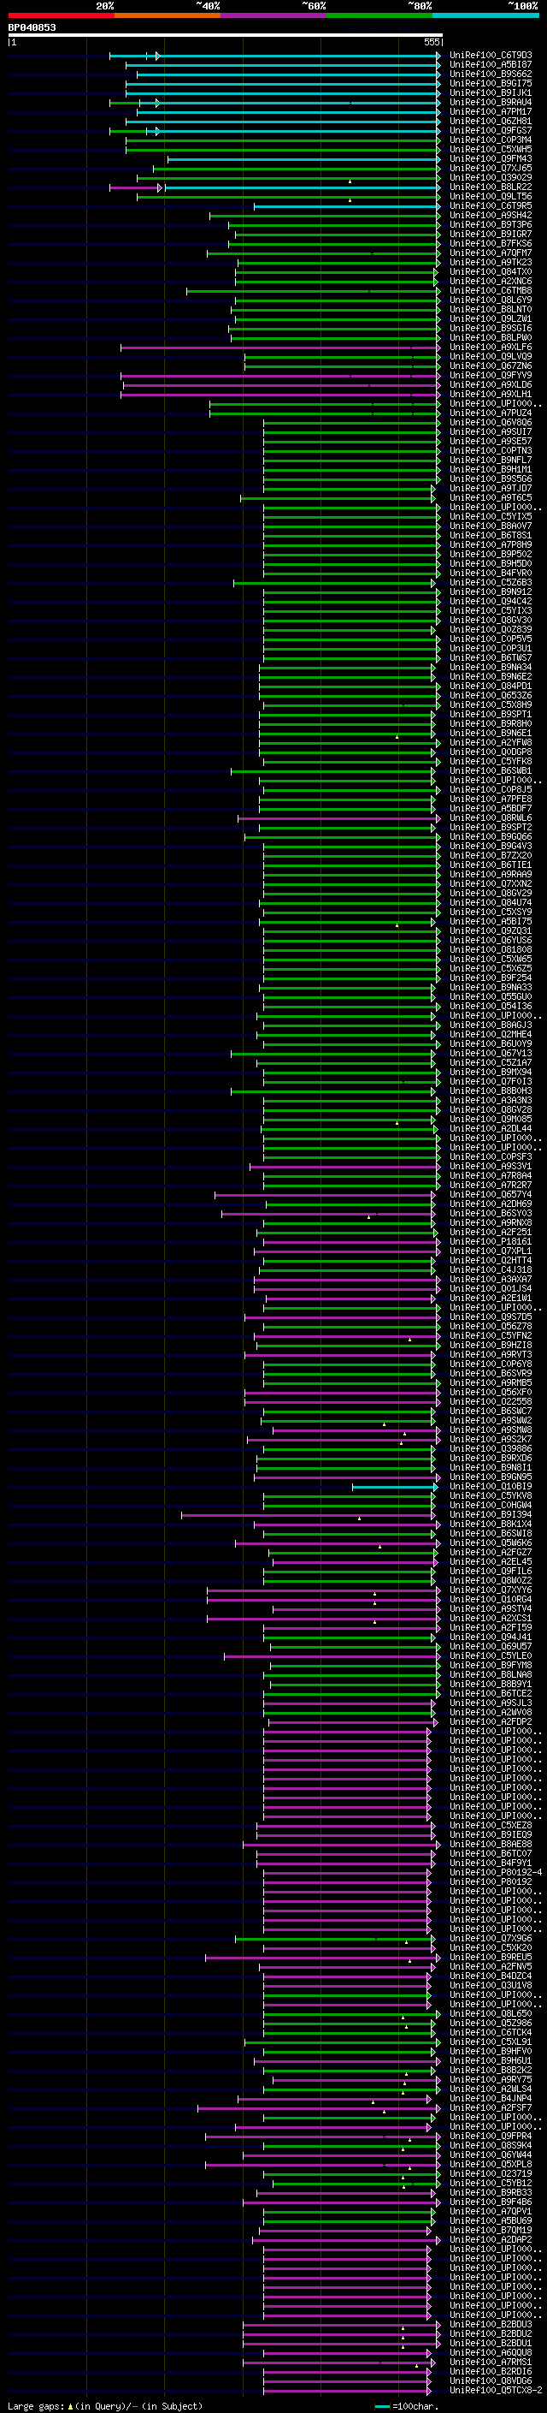Image resolution: width=547 pixels, height=2413 pixels.
Task: Select hit UniRef100_Q6ZH81
Action: (490, 121)
